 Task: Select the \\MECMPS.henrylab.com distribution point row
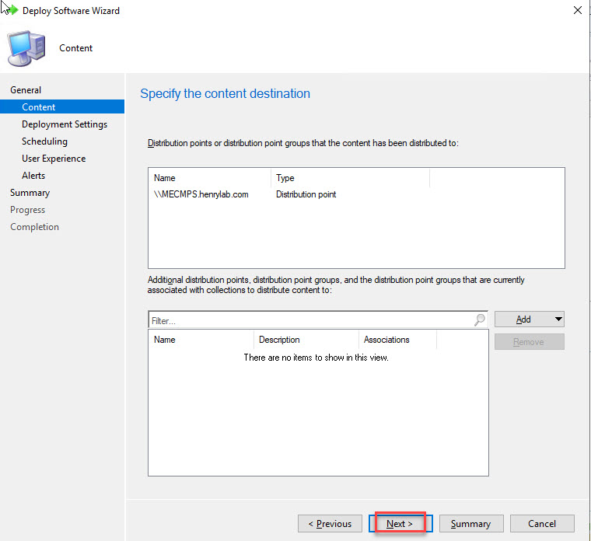[201, 194]
